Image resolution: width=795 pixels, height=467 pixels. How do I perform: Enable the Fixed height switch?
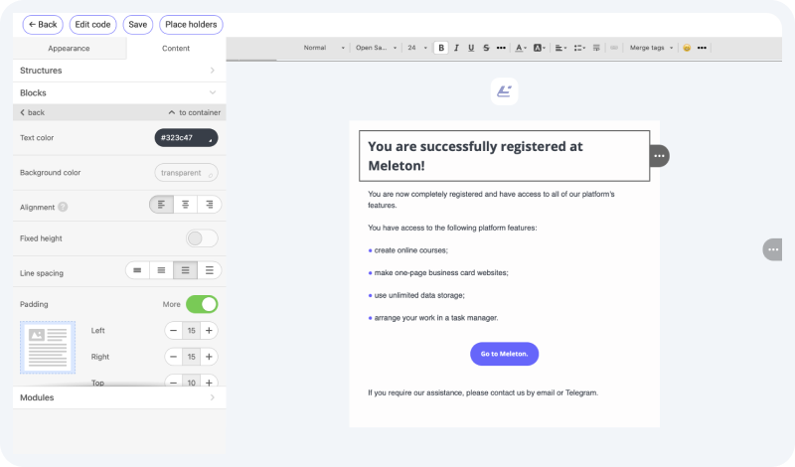(x=202, y=238)
